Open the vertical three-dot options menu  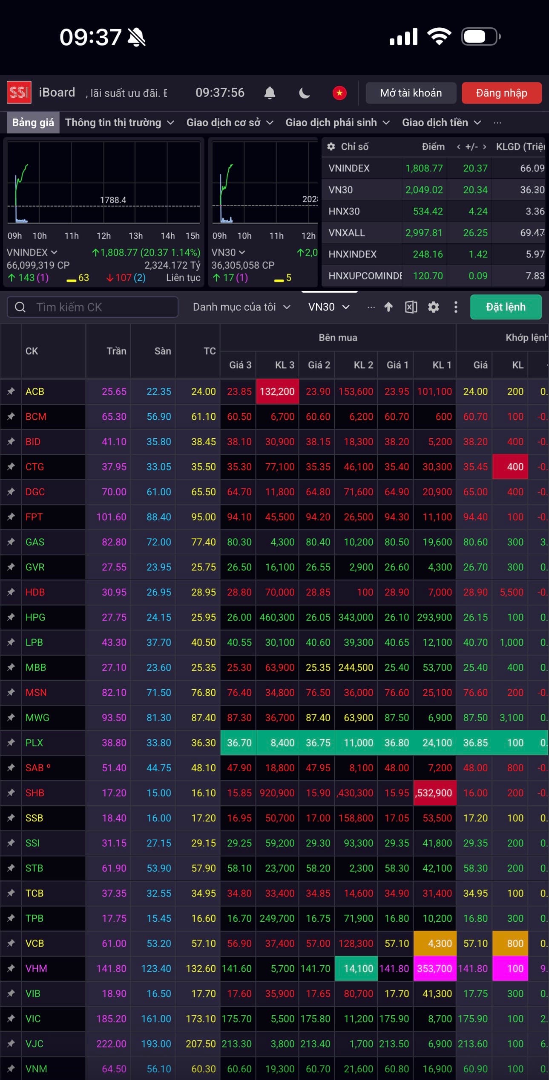click(x=456, y=307)
